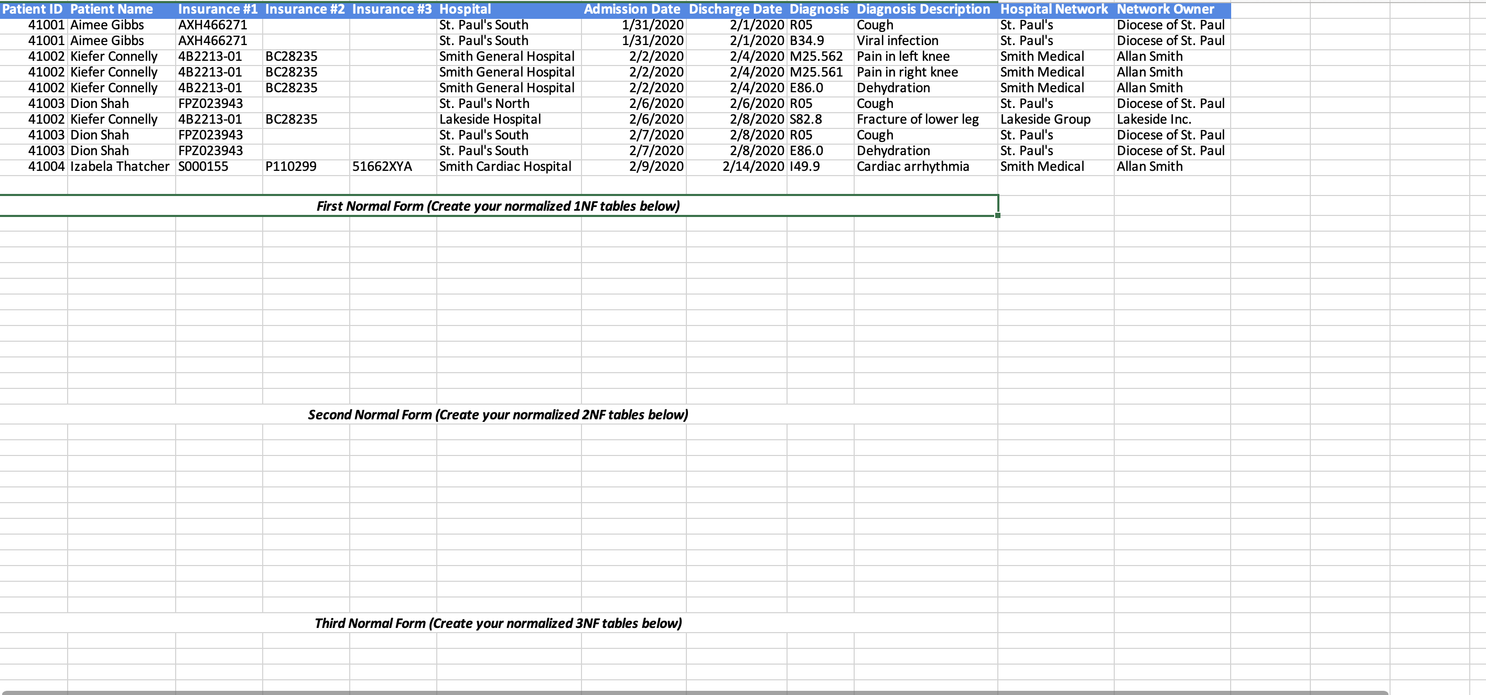Image resolution: width=1486 pixels, height=695 pixels.
Task: Click the First Normal Form title cell
Action: (498, 206)
